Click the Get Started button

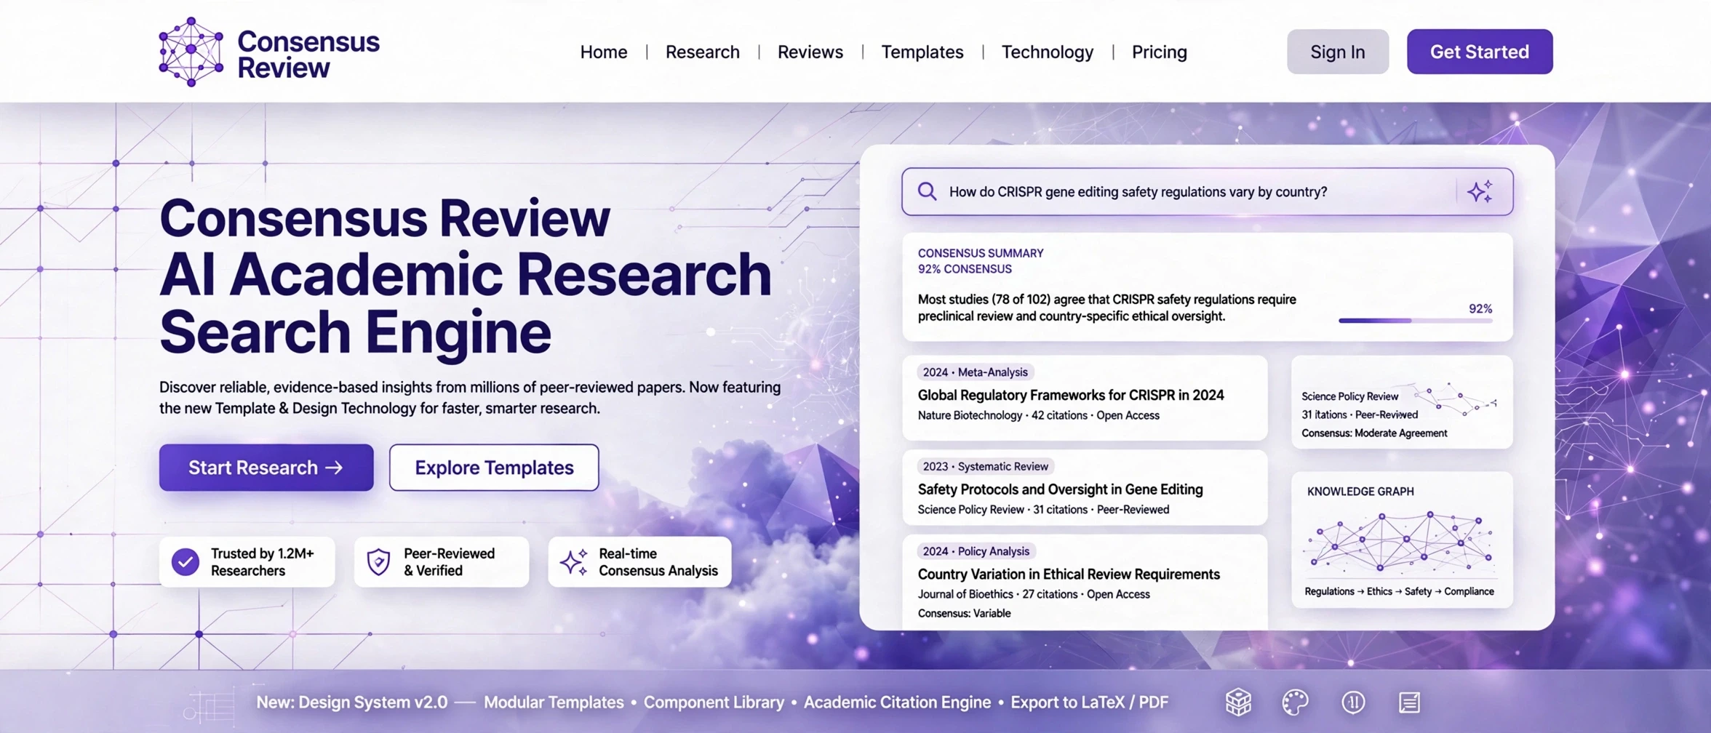(x=1480, y=52)
